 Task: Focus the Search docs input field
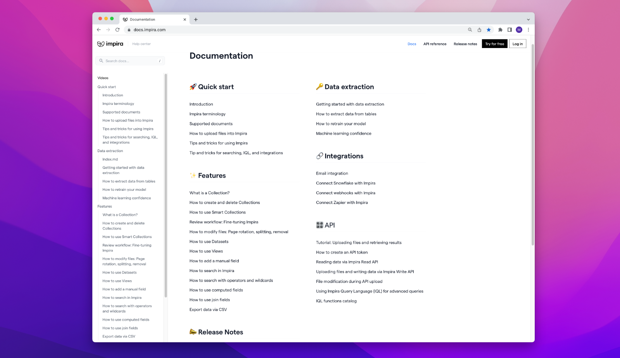click(x=130, y=61)
